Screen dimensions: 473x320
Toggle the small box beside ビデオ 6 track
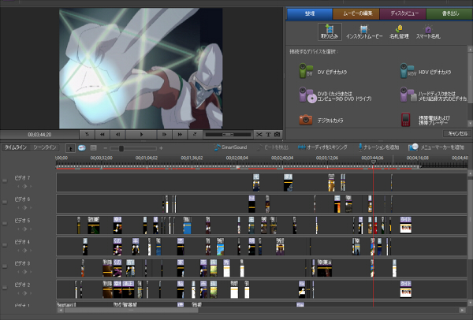pyautogui.click(x=5, y=202)
